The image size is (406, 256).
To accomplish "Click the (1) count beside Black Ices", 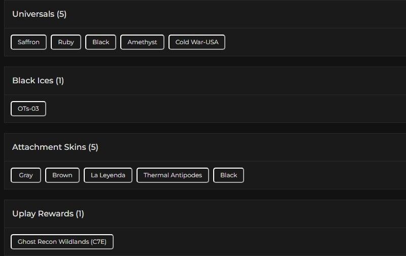I will [x=59, y=81].
